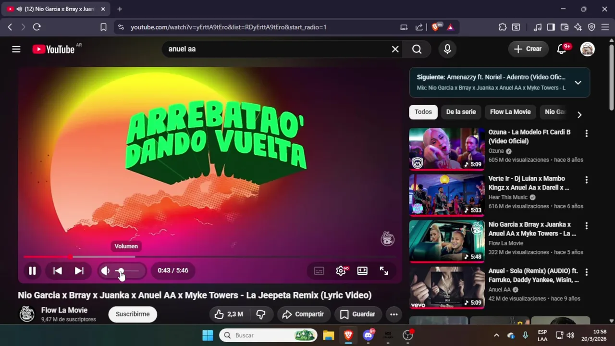Viewport: 615px width, 346px height.
Task: Open a new browser tab
Action: point(120,9)
